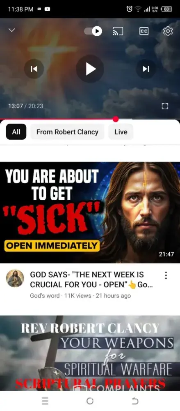This screenshot has width=180, height=411.
Task: Select the From Robert Clancy chip
Action: tap(67, 132)
